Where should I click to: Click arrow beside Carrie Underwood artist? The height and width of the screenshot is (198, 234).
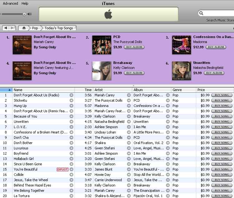pos(129,180)
